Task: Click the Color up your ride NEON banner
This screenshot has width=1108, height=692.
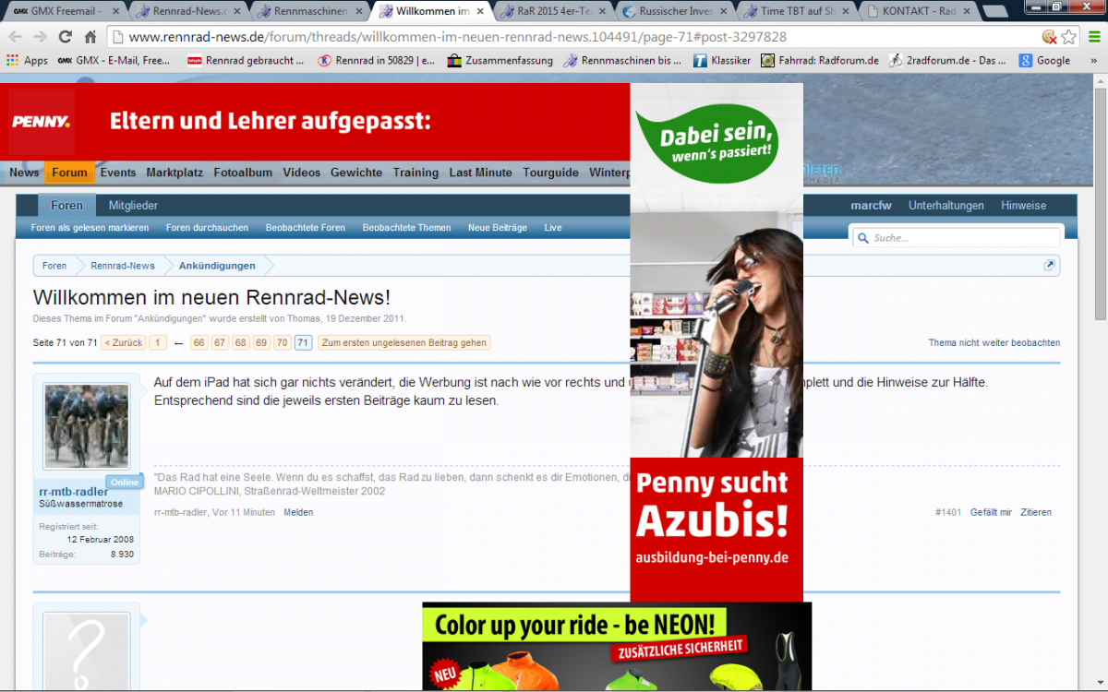Action: click(x=617, y=646)
